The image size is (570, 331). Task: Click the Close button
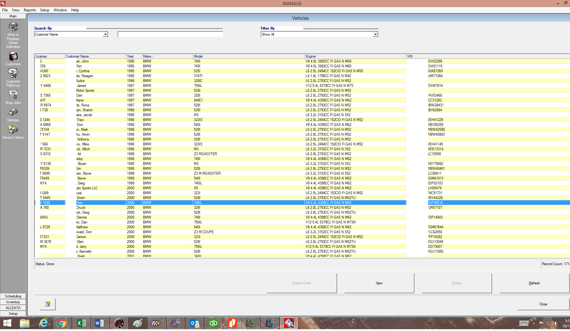pos(543,304)
